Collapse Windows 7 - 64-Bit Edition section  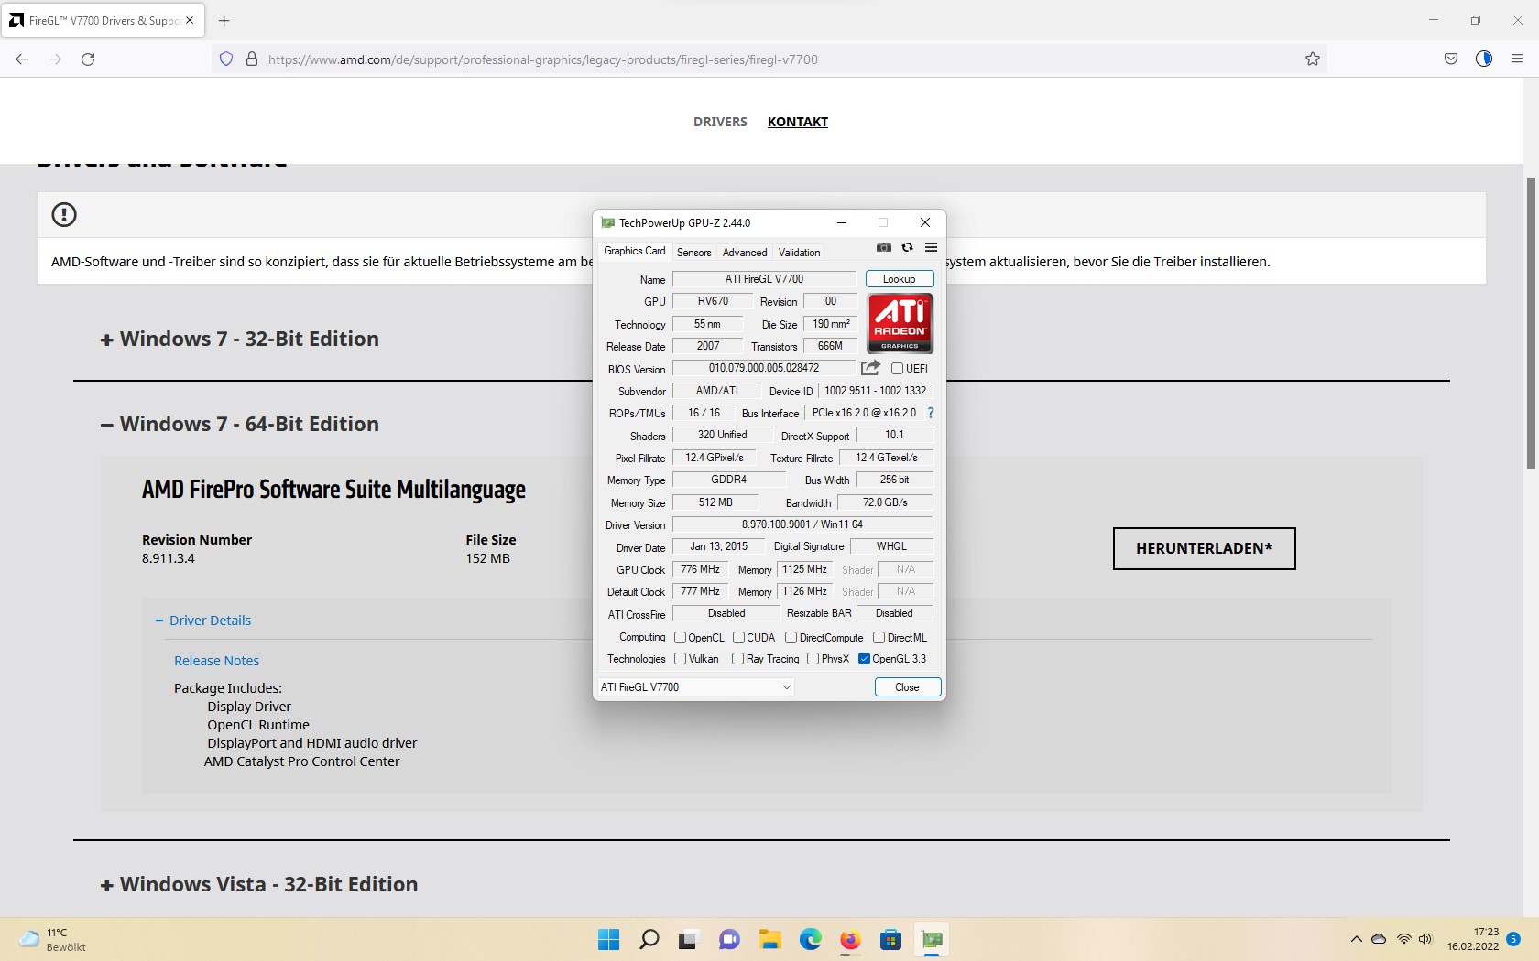pos(240,424)
